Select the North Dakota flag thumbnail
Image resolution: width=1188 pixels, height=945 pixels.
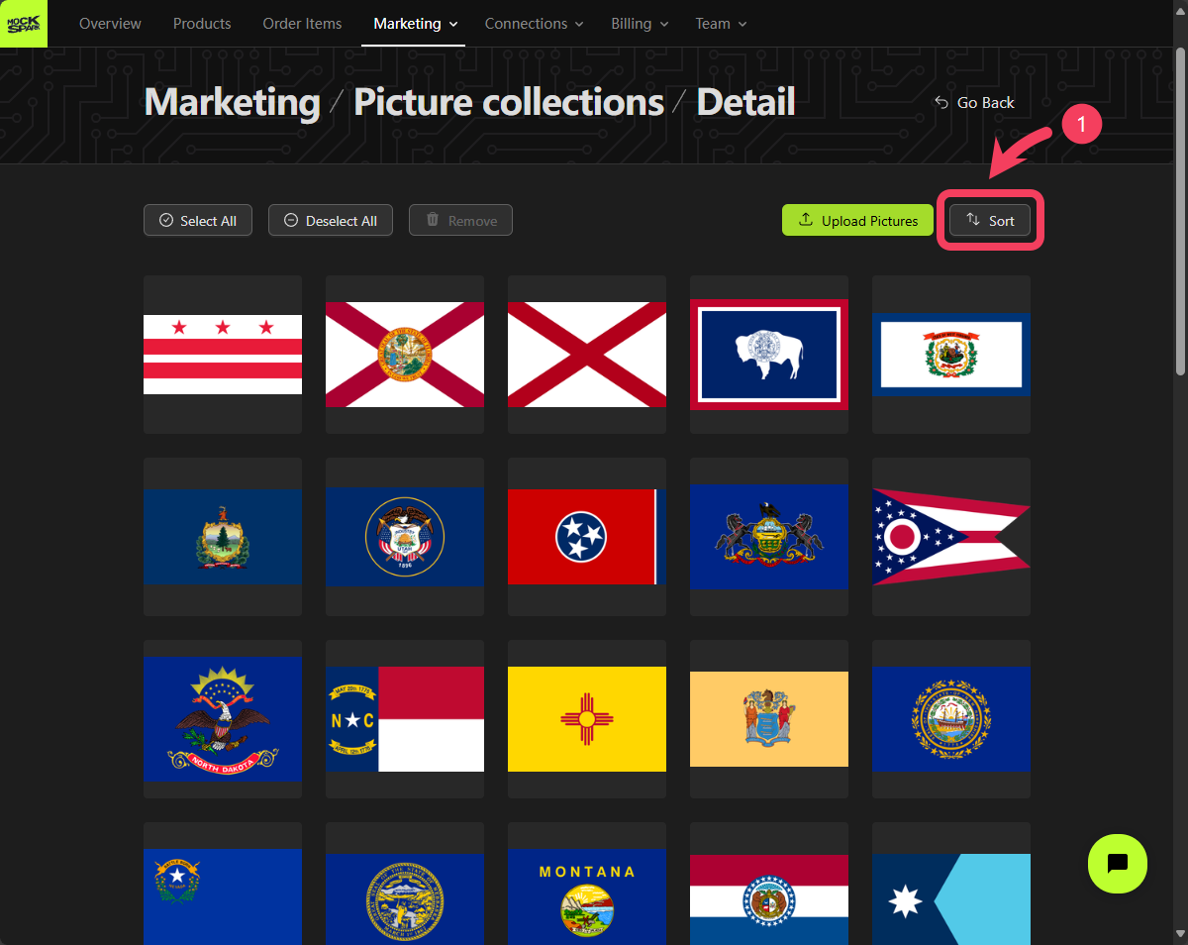click(x=223, y=719)
